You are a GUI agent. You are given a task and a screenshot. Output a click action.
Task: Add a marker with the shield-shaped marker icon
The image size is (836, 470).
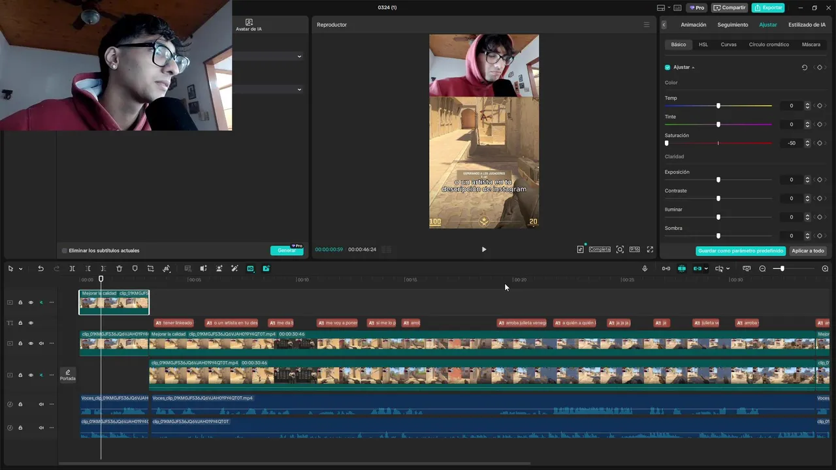tap(135, 268)
